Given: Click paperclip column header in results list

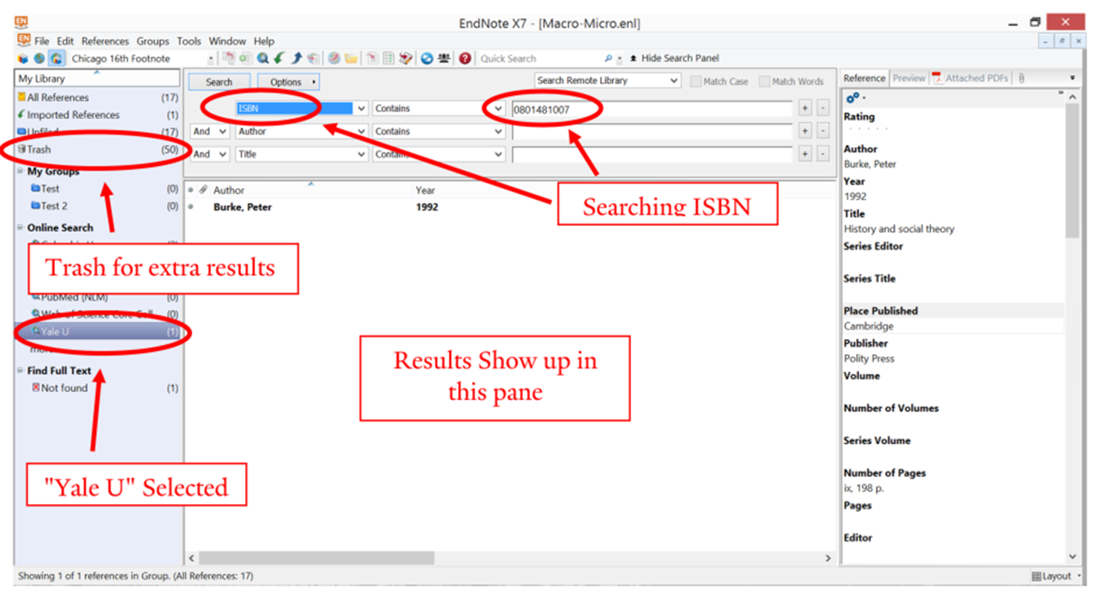Looking at the screenshot, I should click(203, 190).
